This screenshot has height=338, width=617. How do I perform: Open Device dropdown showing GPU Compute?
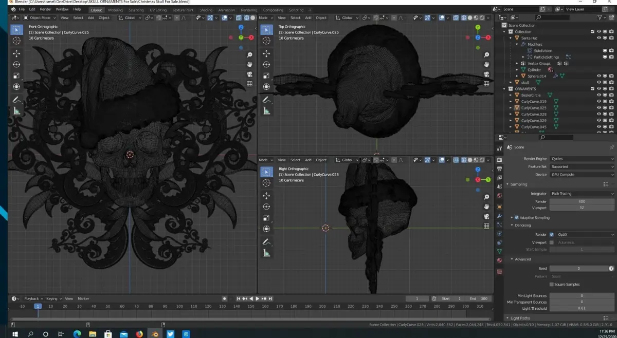click(x=582, y=175)
